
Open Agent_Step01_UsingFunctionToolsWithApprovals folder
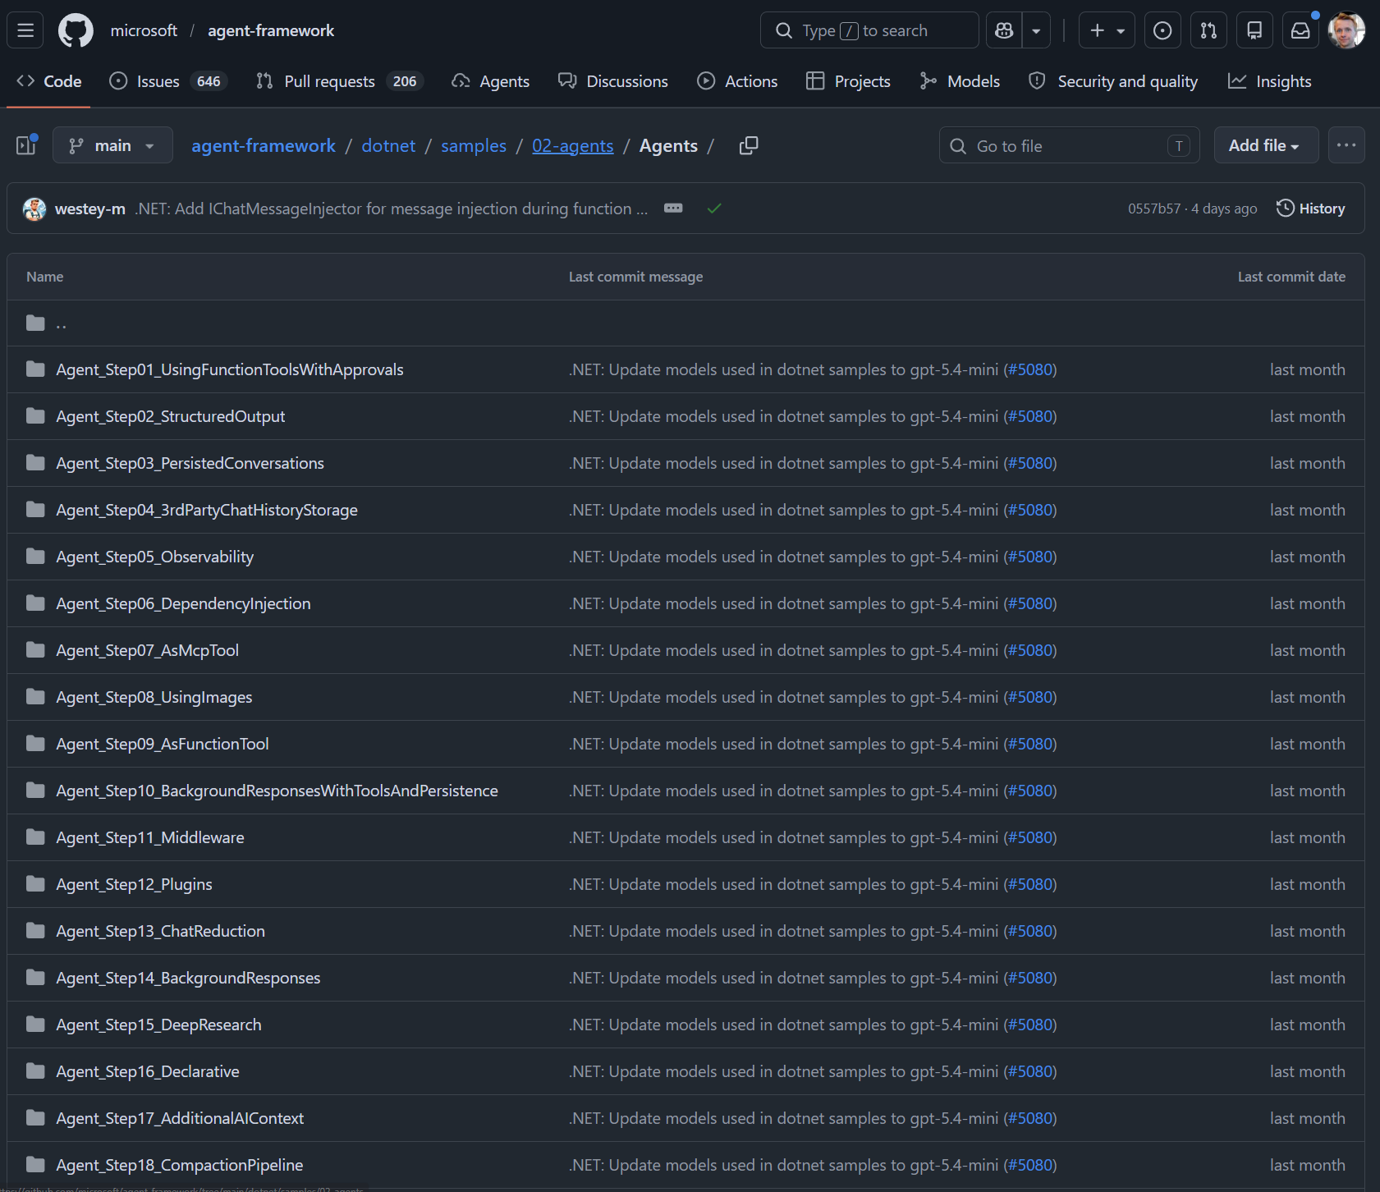pos(230,369)
